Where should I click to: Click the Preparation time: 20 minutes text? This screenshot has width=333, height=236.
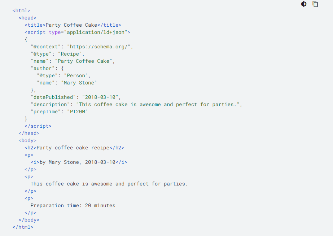[73, 205]
